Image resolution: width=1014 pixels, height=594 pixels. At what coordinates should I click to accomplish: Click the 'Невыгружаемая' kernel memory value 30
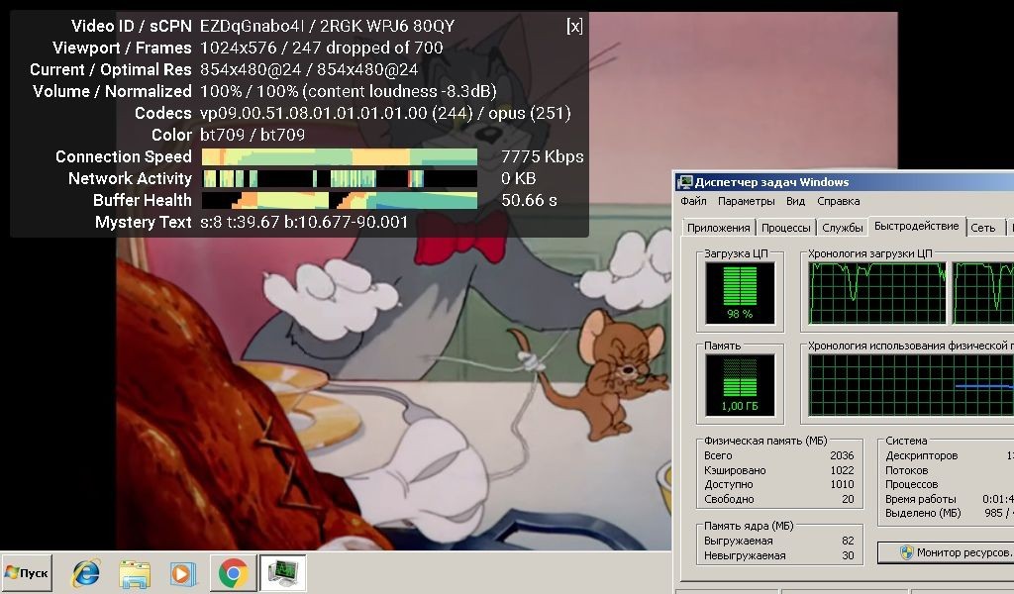point(848,555)
